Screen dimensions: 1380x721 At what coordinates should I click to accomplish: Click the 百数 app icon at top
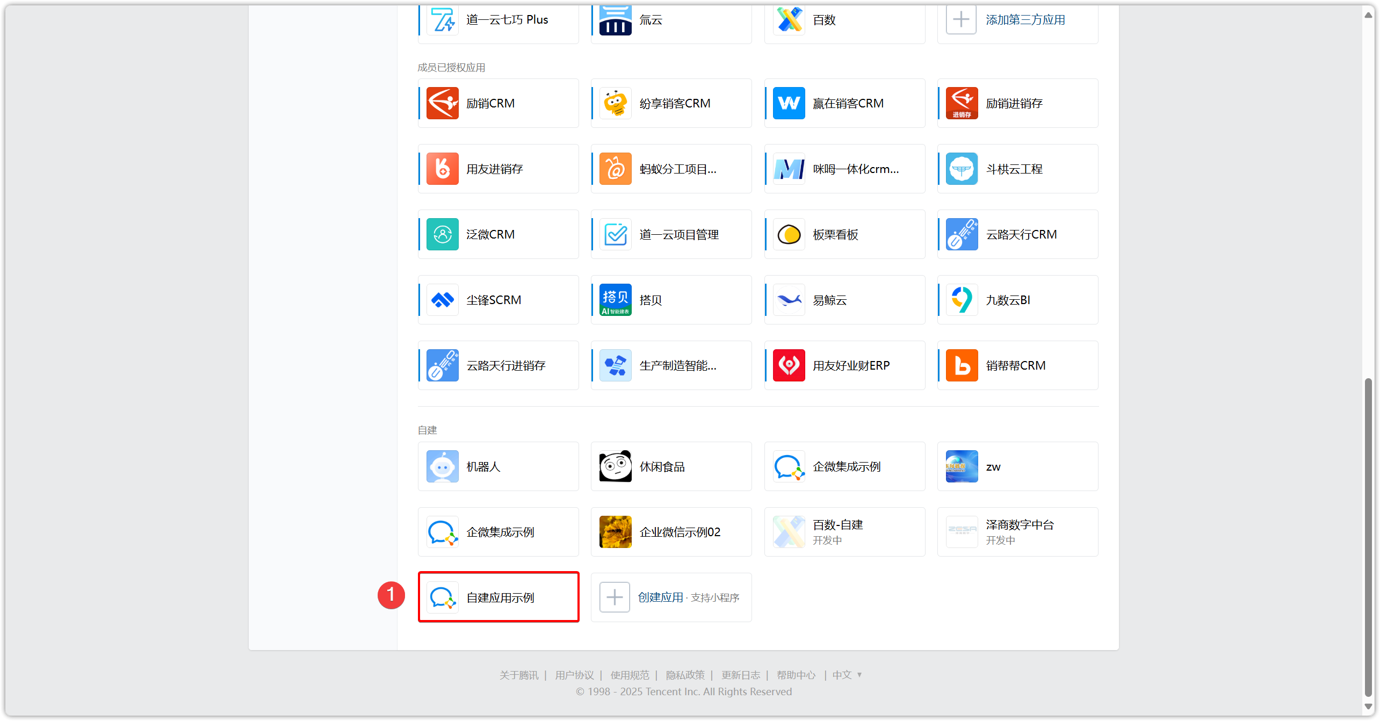pos(789,20)
